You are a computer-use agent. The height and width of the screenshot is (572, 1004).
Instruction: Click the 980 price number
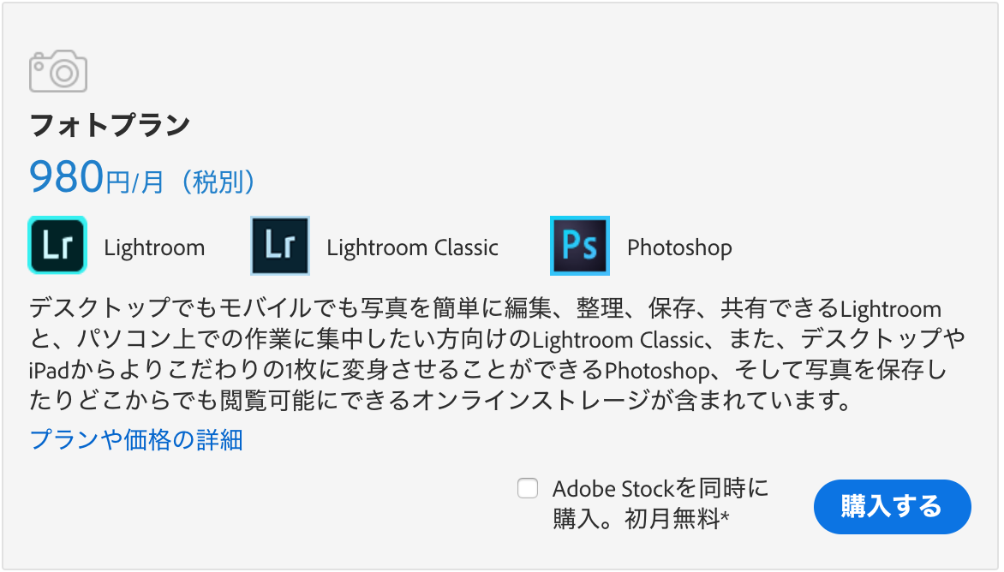(x=67, y=176)
